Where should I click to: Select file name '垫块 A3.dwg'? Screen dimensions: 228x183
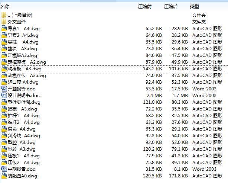point(22,49)
